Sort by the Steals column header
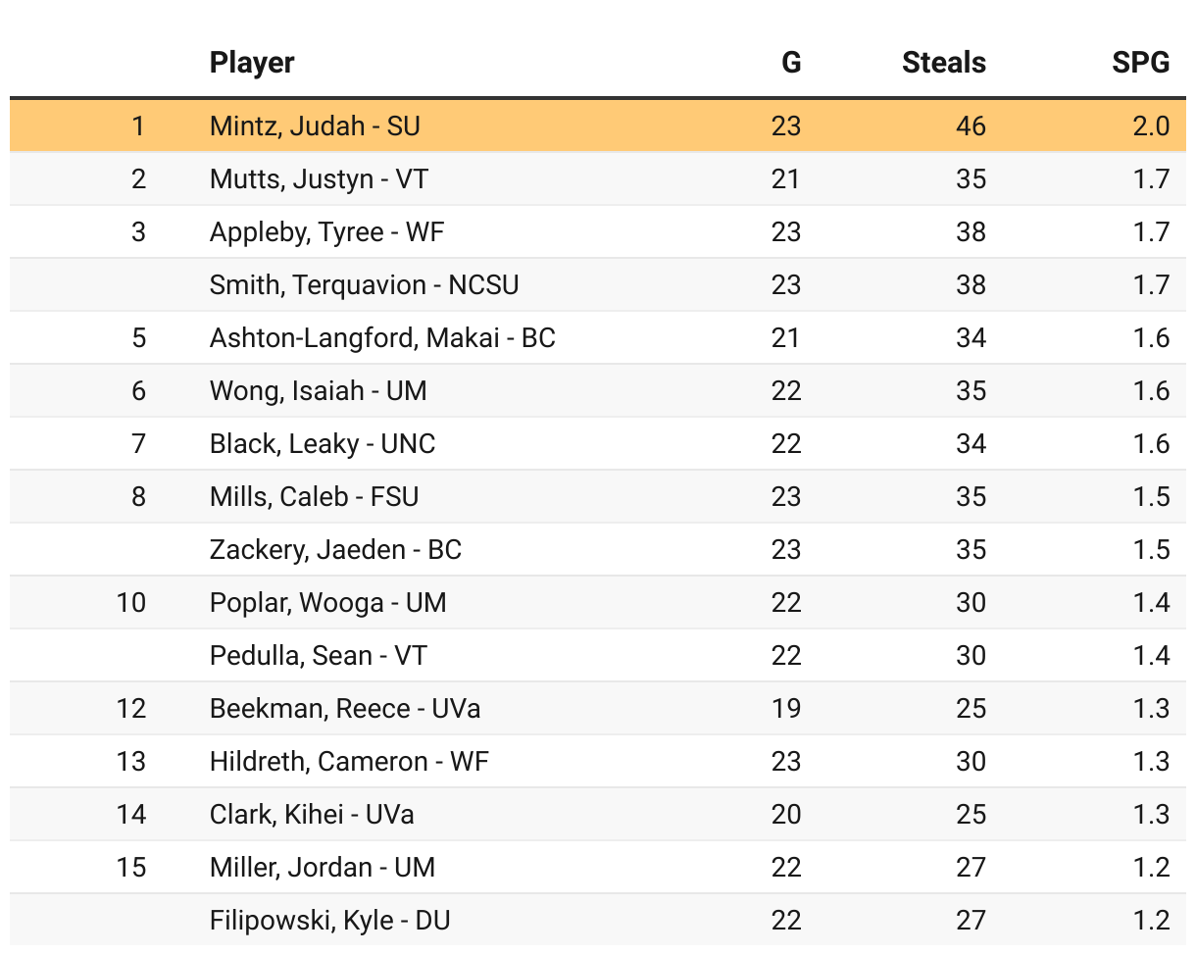Image resolution: width=1196 pixels, height=955 pixels. click(x=943, y=63)
